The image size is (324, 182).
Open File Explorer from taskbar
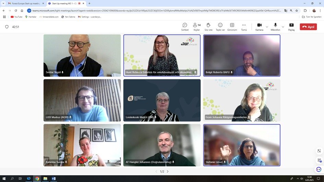pyautogui.click(x=45, y=179)
